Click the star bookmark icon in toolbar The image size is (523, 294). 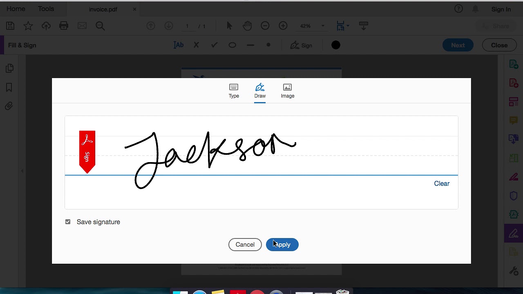point(28,26)
